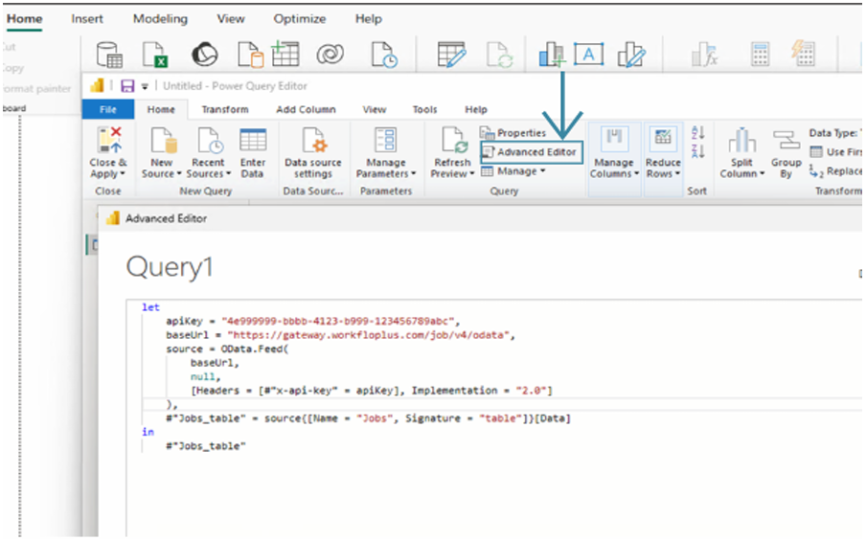Sort ascending with A-Z icon
Image resolution: width=866 pixels, height=540 pixels.
(x=697, y=132)
